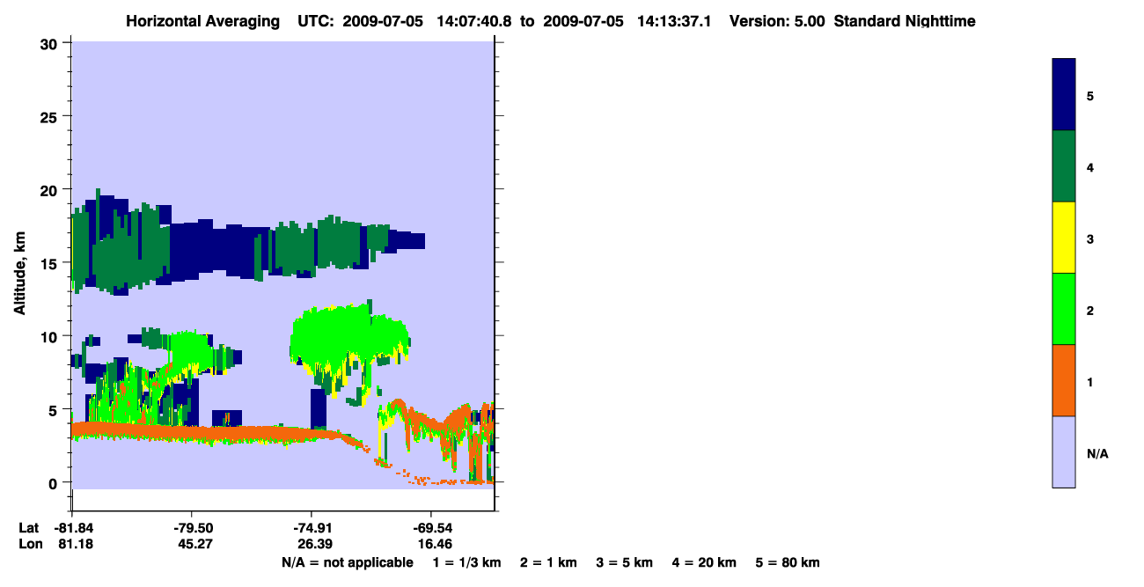Click the bright green colorbar segment labeled 2
This screenshot has height=587, width=1144.
1064,309
